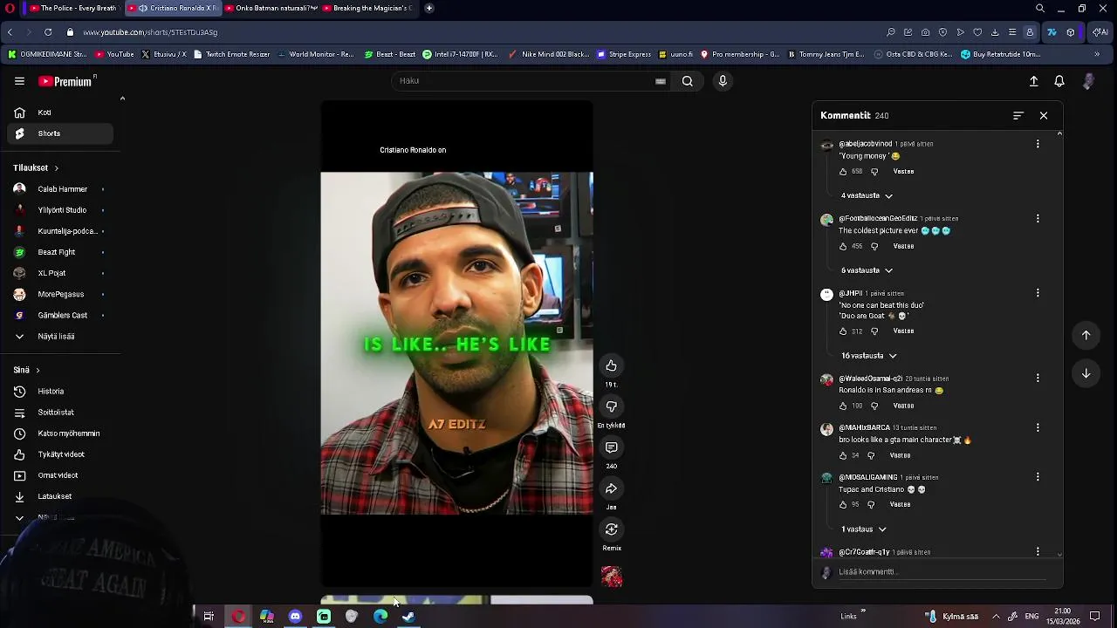Expand the cut-off Näytä lisää under Lataukset
Image resolution: width=1117 pixels, height=628 pixels.
tap(56, 517)
